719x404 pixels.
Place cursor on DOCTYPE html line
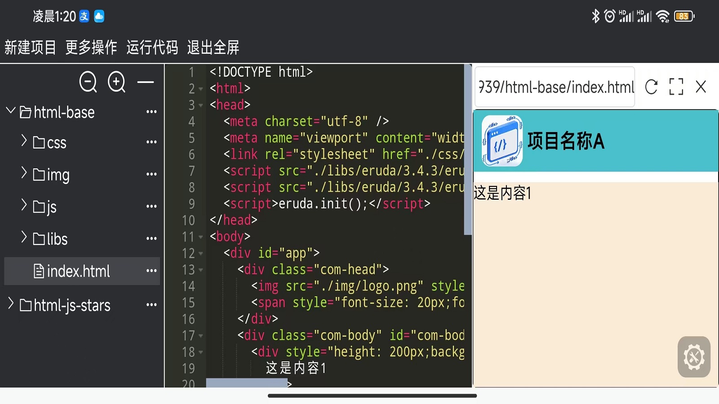(261, 72)
